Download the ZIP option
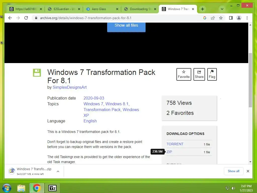 169,152
